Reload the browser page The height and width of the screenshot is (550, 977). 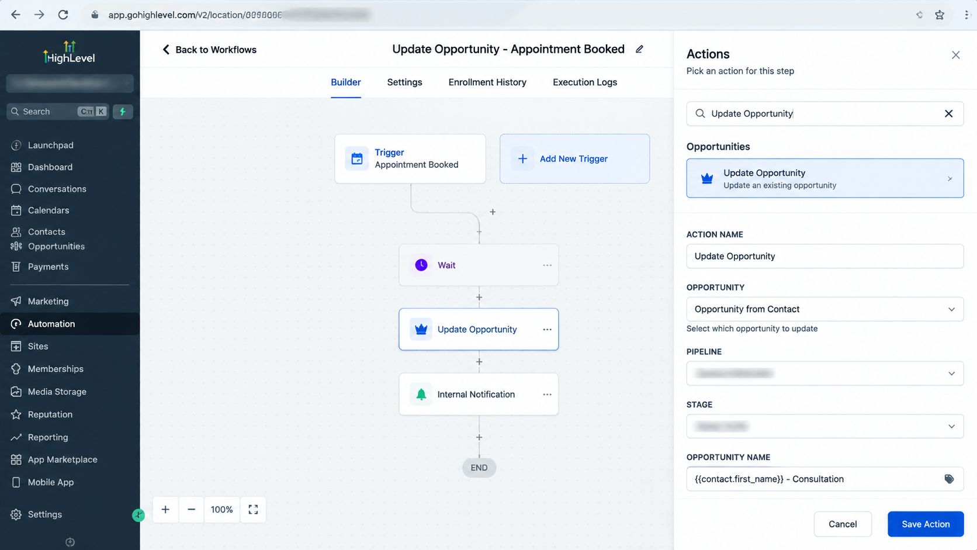click(63, 15)
